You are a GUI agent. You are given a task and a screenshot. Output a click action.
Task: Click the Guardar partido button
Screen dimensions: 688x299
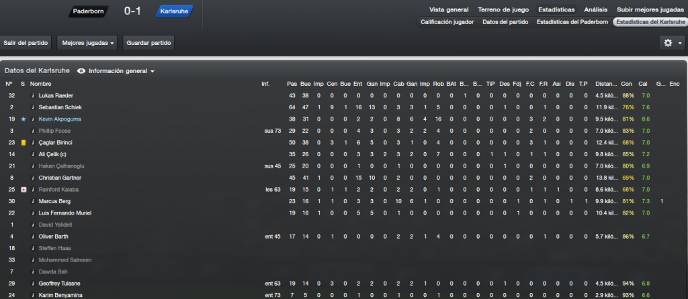148,44
